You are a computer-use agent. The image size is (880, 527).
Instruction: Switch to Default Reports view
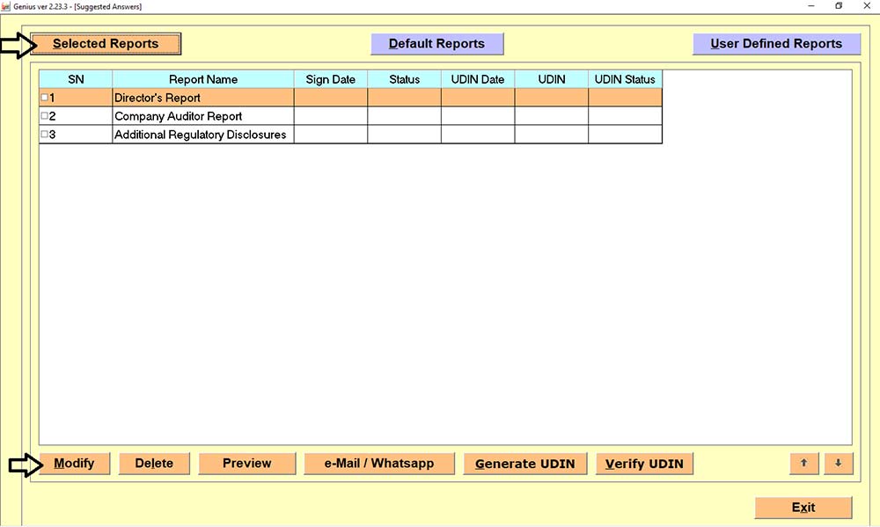coord(437,43)
